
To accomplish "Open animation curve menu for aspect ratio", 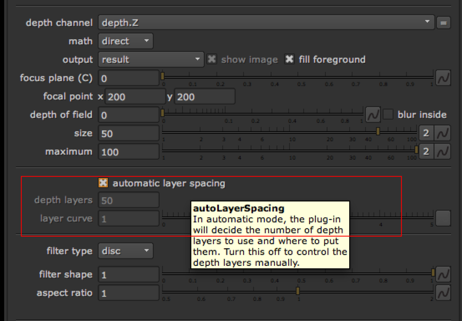I will click(x=443, y=293).
